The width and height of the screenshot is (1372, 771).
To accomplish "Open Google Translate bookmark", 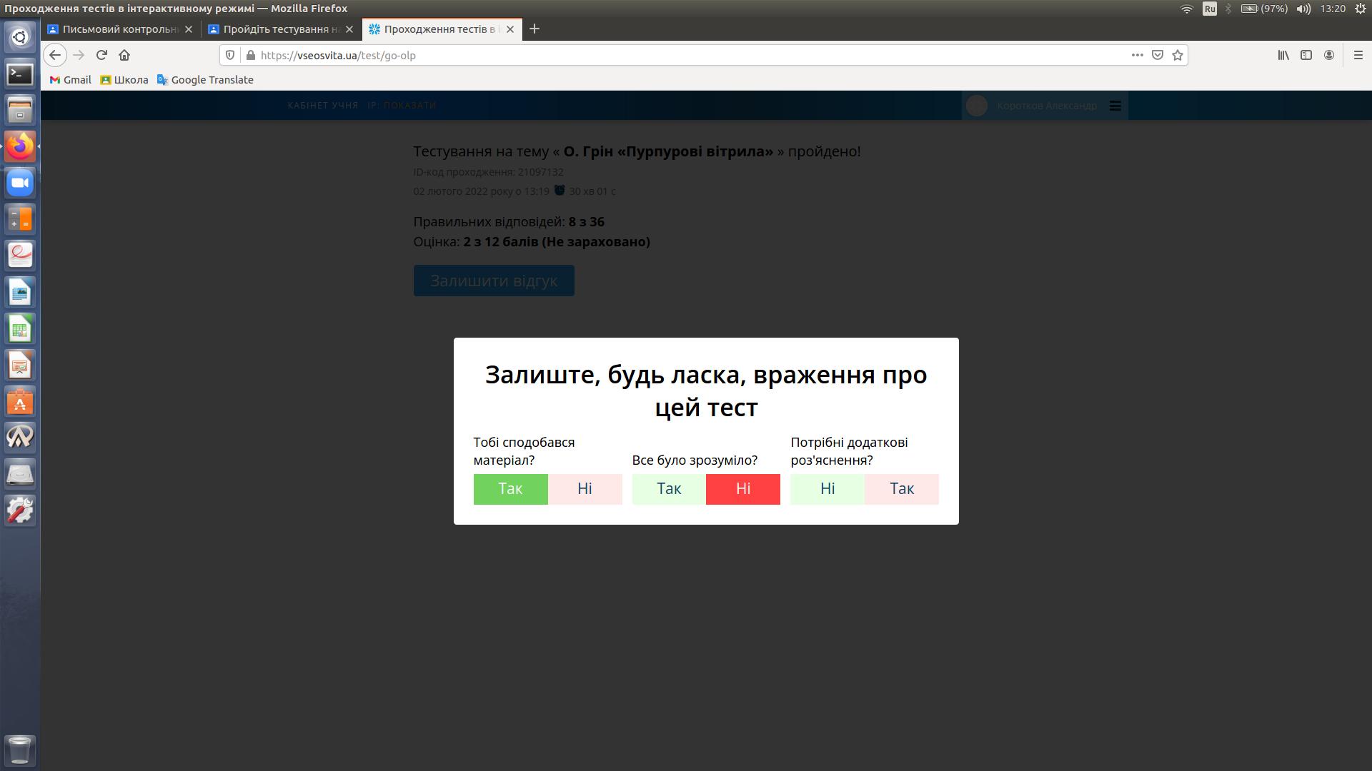I will pos(205,80).
